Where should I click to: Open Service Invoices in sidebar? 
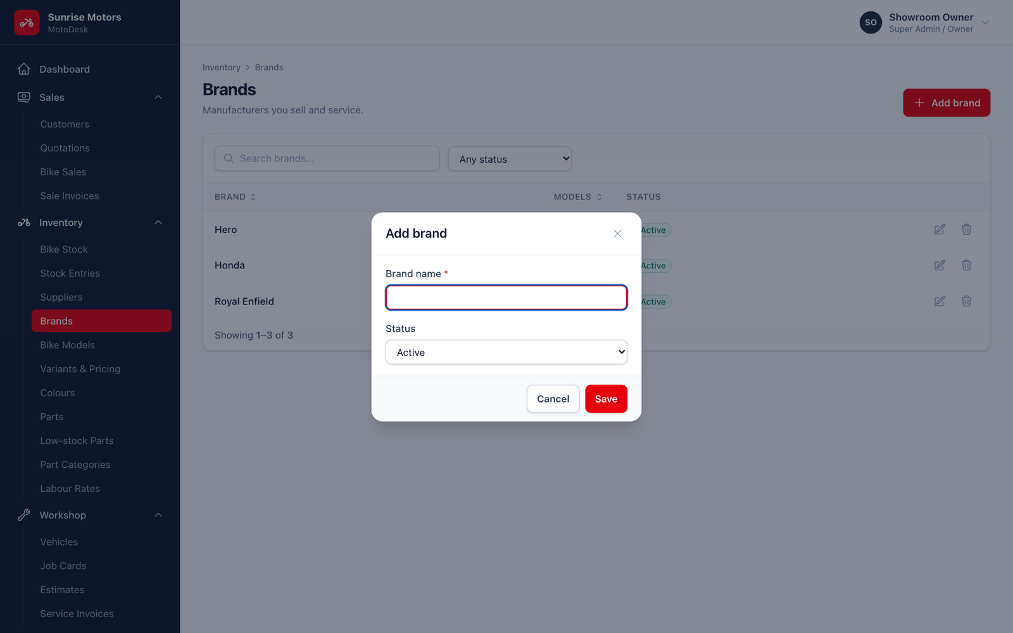[77, 613]
